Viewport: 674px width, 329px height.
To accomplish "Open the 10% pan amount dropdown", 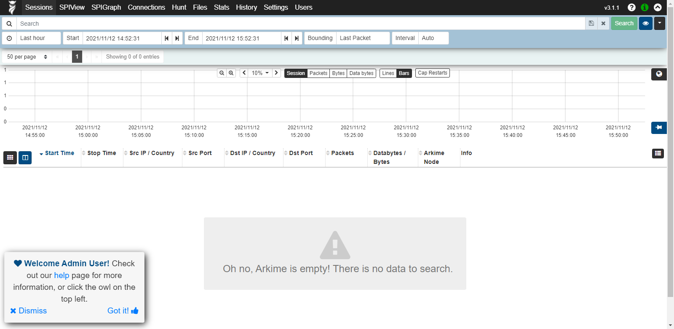I will 260,73.
